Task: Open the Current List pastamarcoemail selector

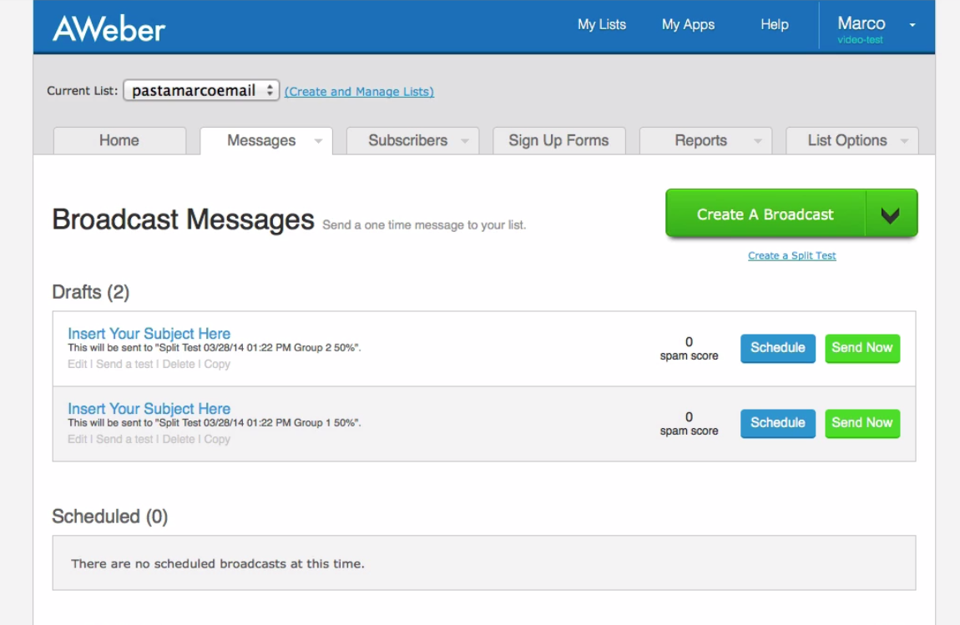Action: [201, 91]
